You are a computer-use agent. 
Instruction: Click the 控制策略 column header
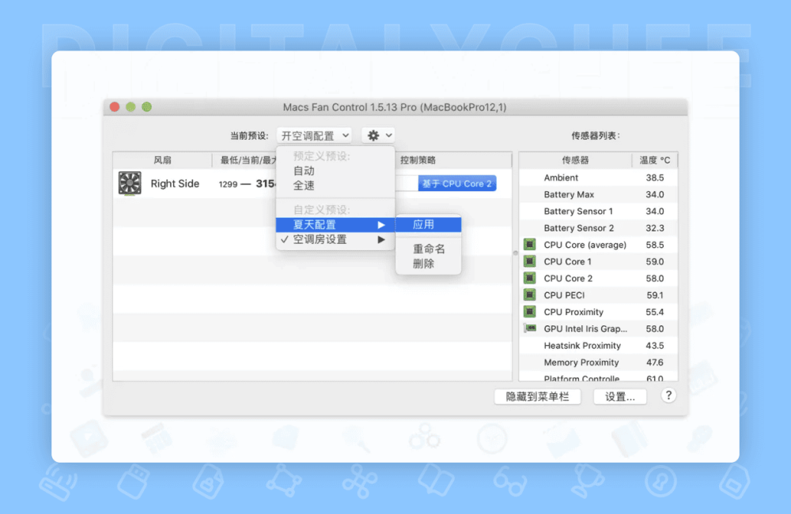pyautogui.click(x=418, y=160)
